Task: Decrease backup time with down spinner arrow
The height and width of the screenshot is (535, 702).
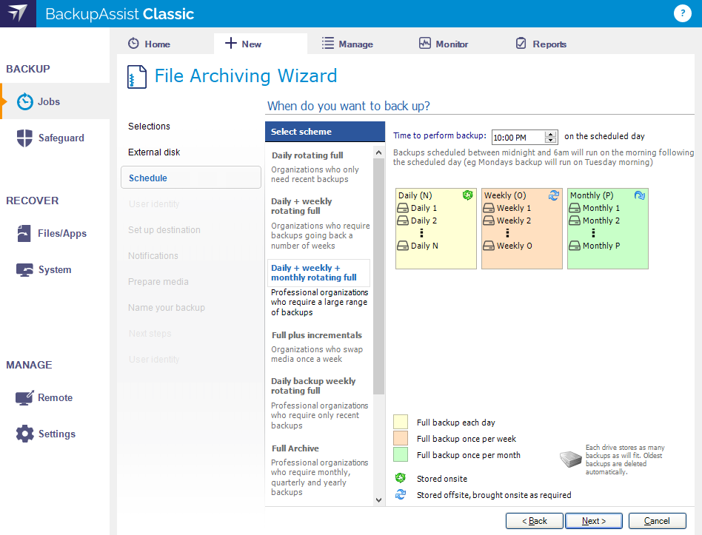Action: pyautogui.click(x=551, y=140)
